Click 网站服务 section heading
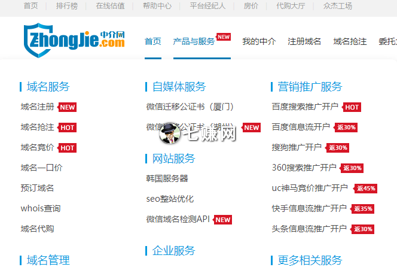This screenshot has height=267, width=397. click(x=173, y=159)
